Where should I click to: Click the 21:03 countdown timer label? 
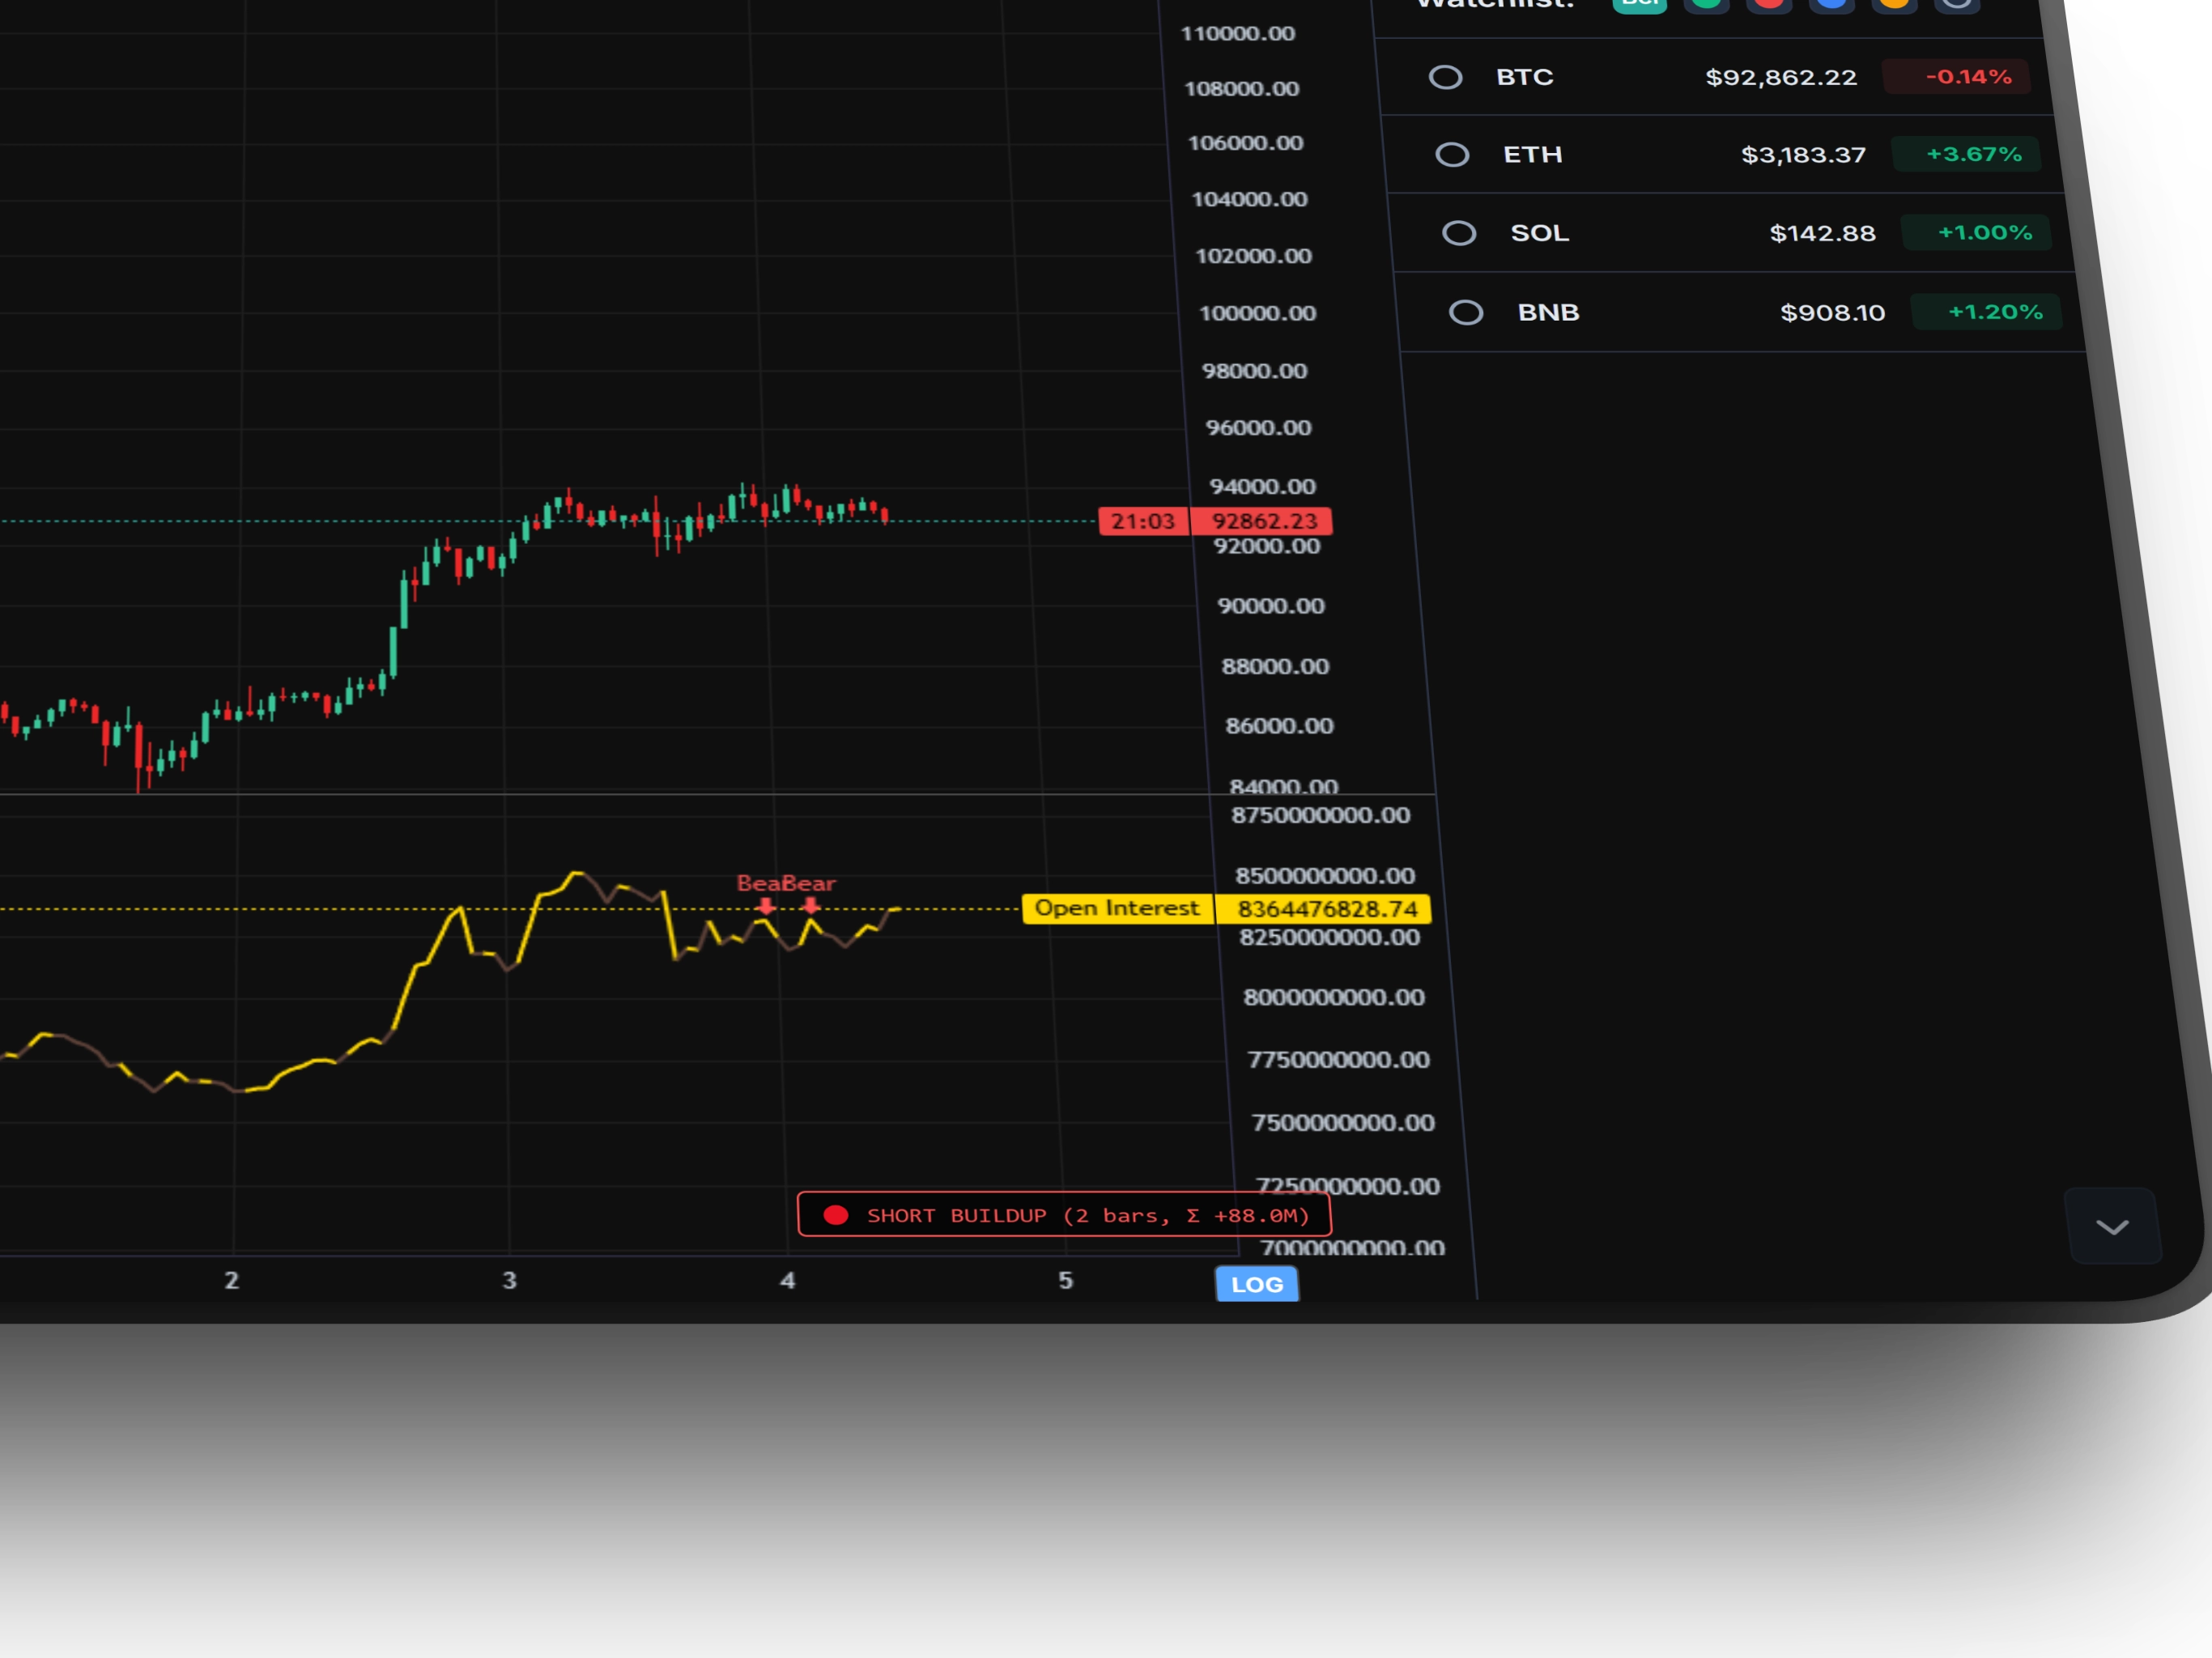click(x=1142, y=521)
